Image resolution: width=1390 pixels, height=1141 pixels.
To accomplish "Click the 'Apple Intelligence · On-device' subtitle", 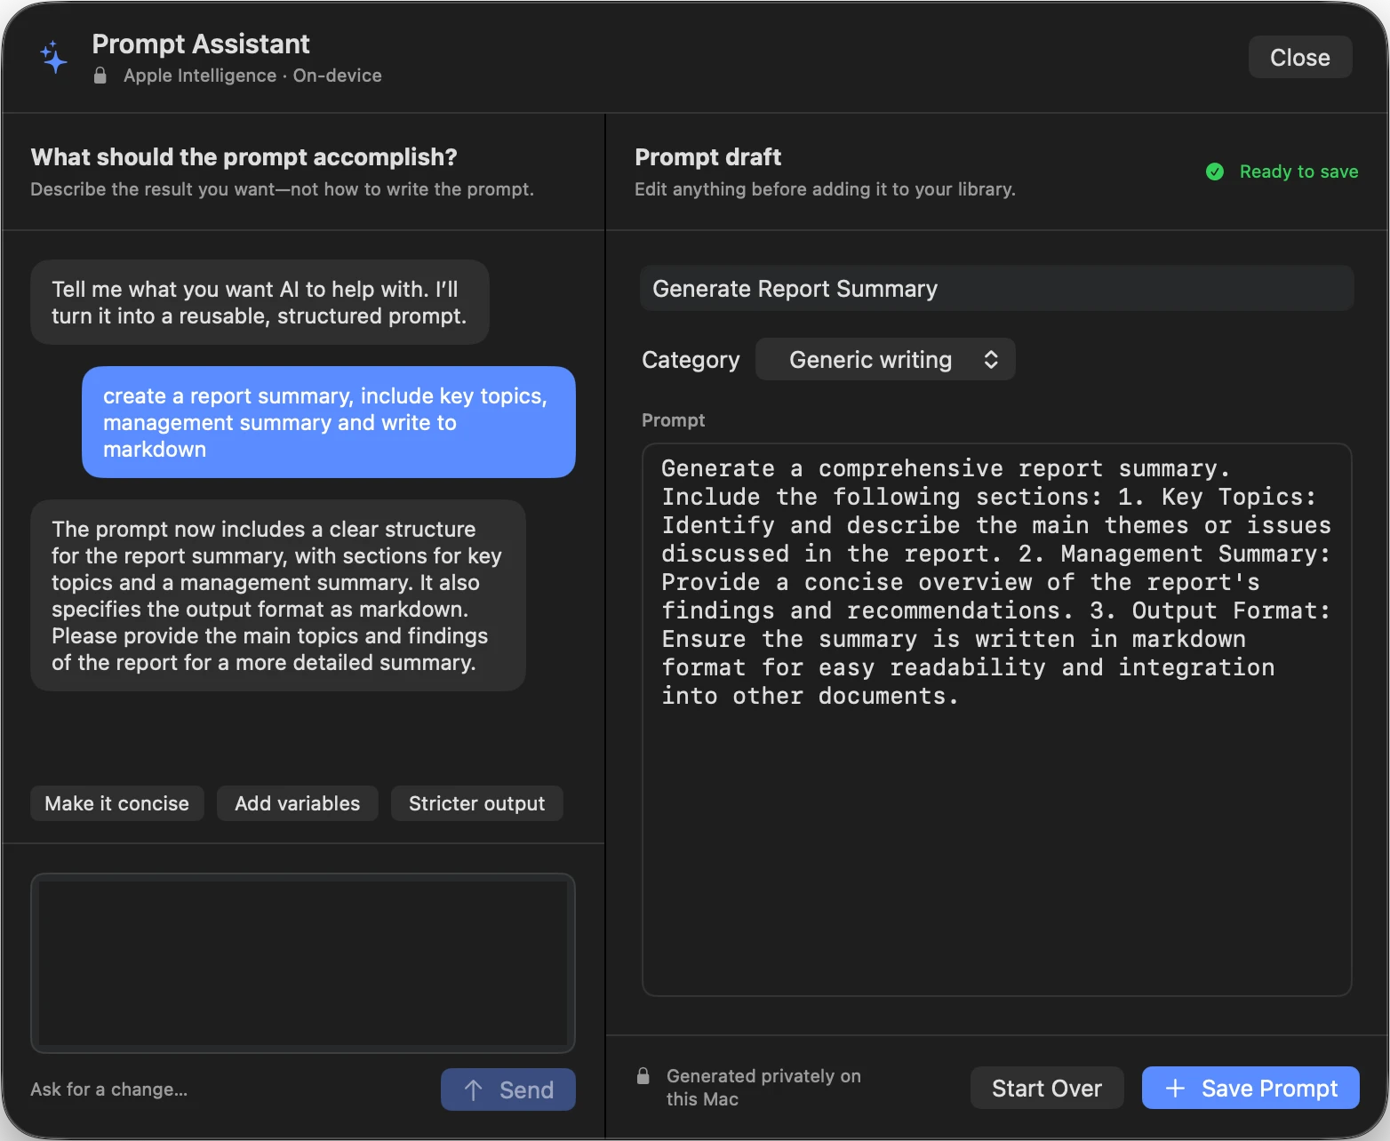I will click(252, 76).
